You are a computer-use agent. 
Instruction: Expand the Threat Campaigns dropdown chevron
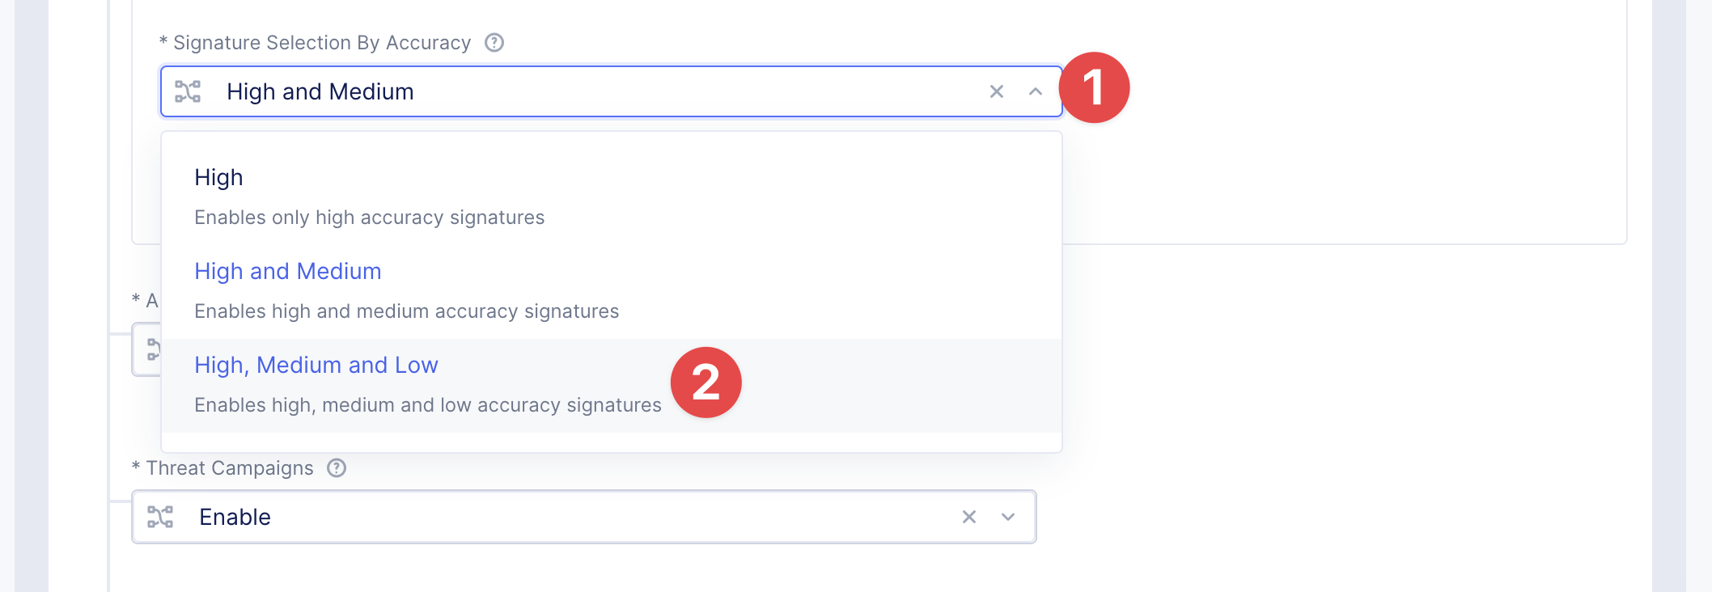tap(1008, 517)
